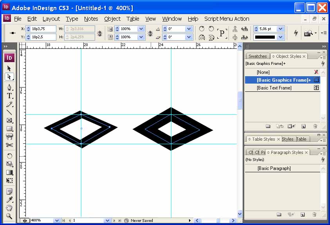Screen dimensions: 330x225
Task: Open Object Styles panel menu
Action: (323, 57)
